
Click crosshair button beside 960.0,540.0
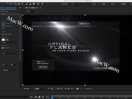[x=3, y=26]
